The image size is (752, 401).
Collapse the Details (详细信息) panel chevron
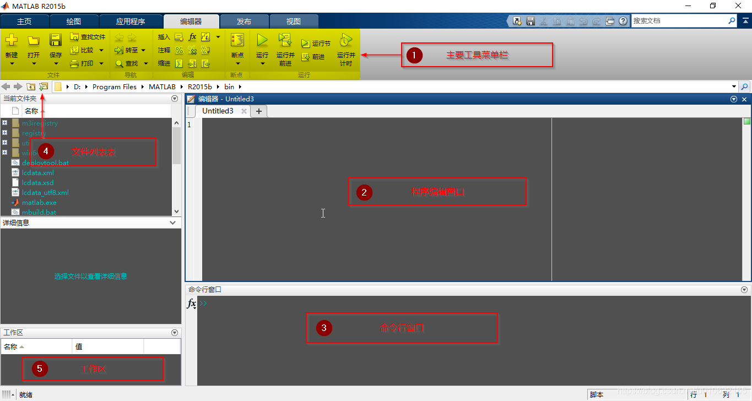[x=173, y=223]
